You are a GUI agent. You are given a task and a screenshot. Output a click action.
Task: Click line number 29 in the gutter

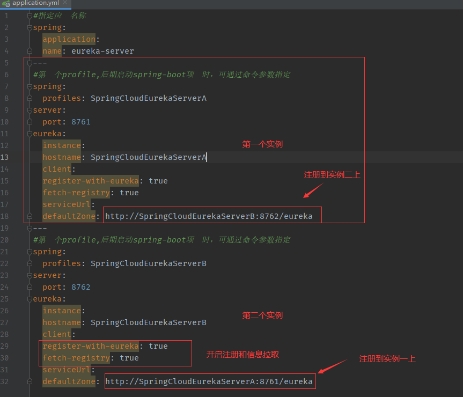(x=4, y=346)
